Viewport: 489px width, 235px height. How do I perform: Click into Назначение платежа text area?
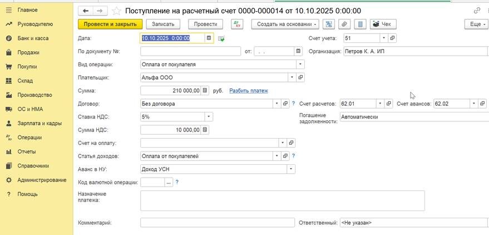click(x=283, y=200)
